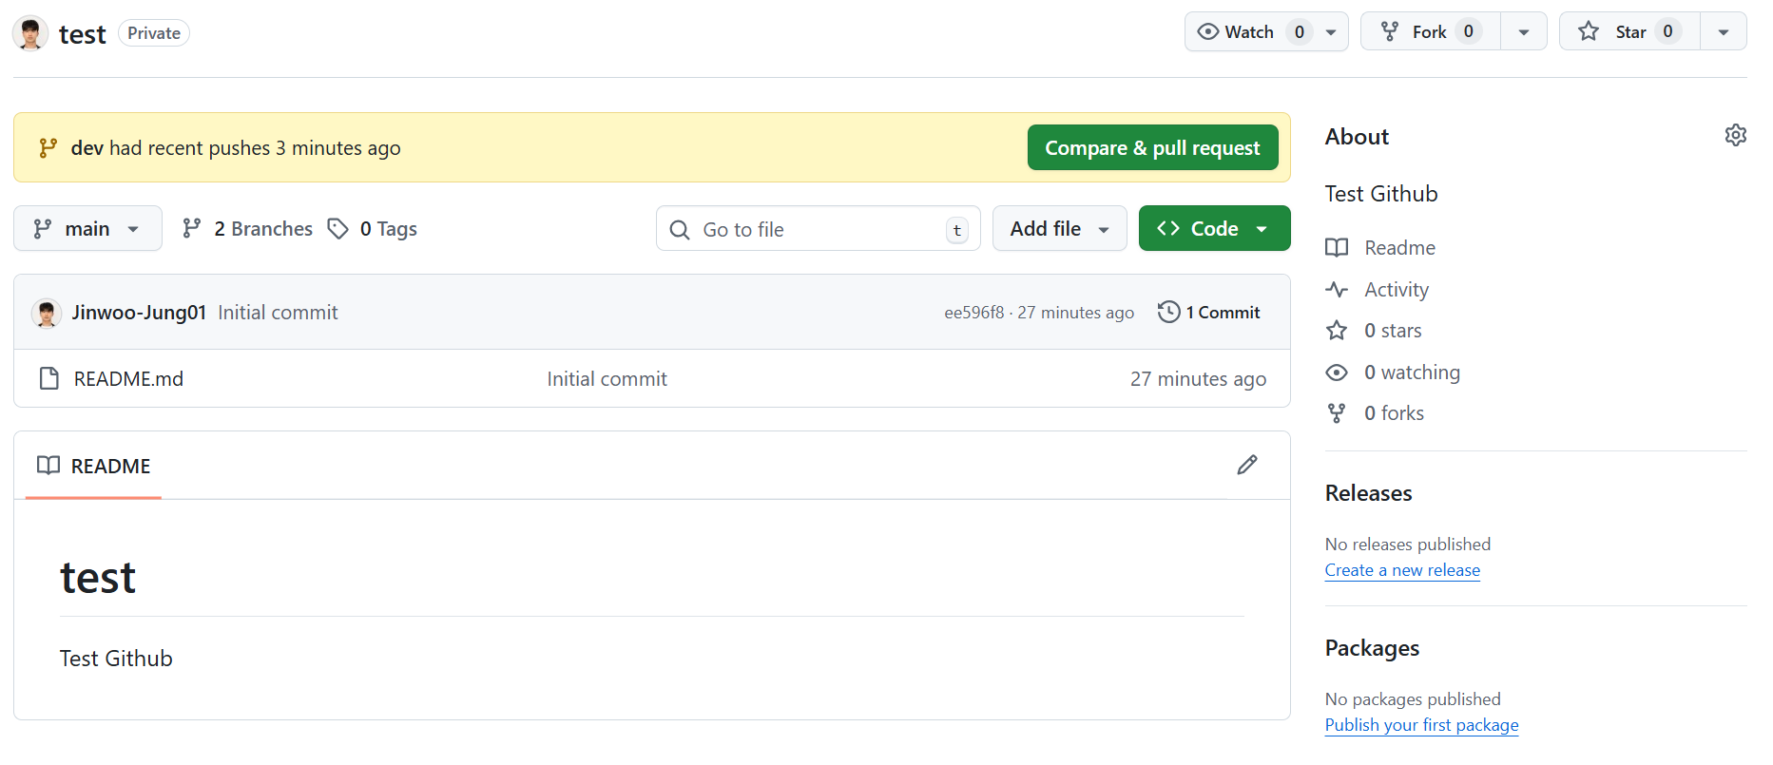
Task: Click the Packages heading link
Action: [1372, 647]
